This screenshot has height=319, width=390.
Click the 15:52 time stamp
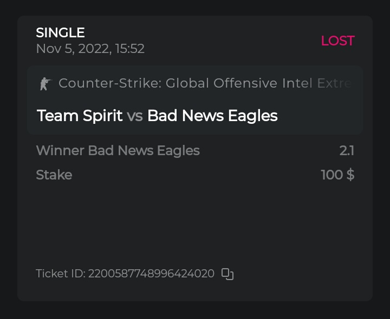129,49
